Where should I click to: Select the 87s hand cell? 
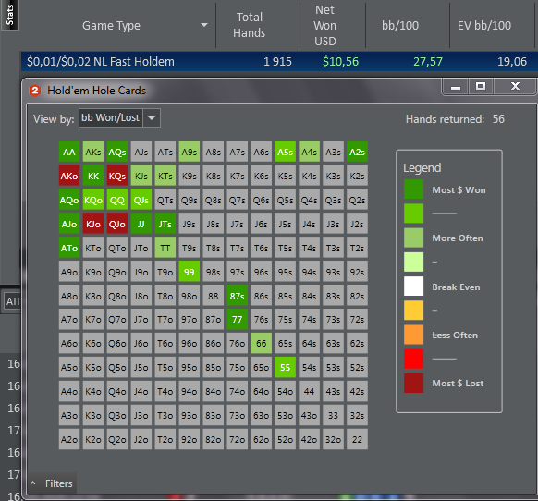click(x=237, y=296)
